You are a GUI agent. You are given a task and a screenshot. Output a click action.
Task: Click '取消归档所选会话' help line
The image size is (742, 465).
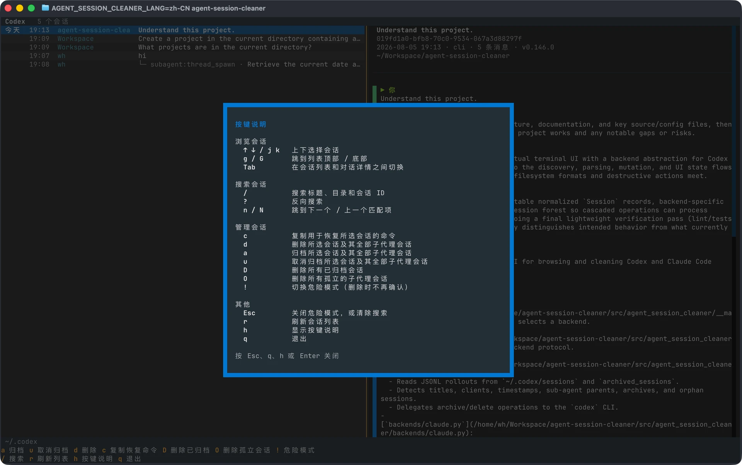(360, 261)
